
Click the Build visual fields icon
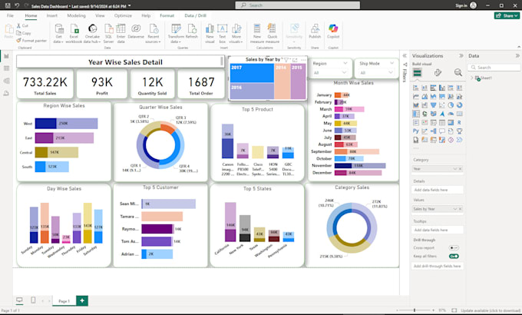pos(417,72)
